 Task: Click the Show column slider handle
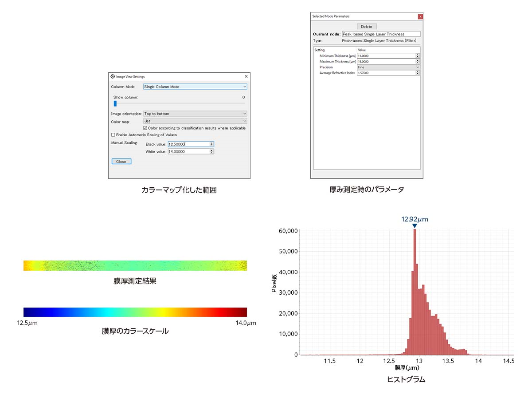(115, 103)
